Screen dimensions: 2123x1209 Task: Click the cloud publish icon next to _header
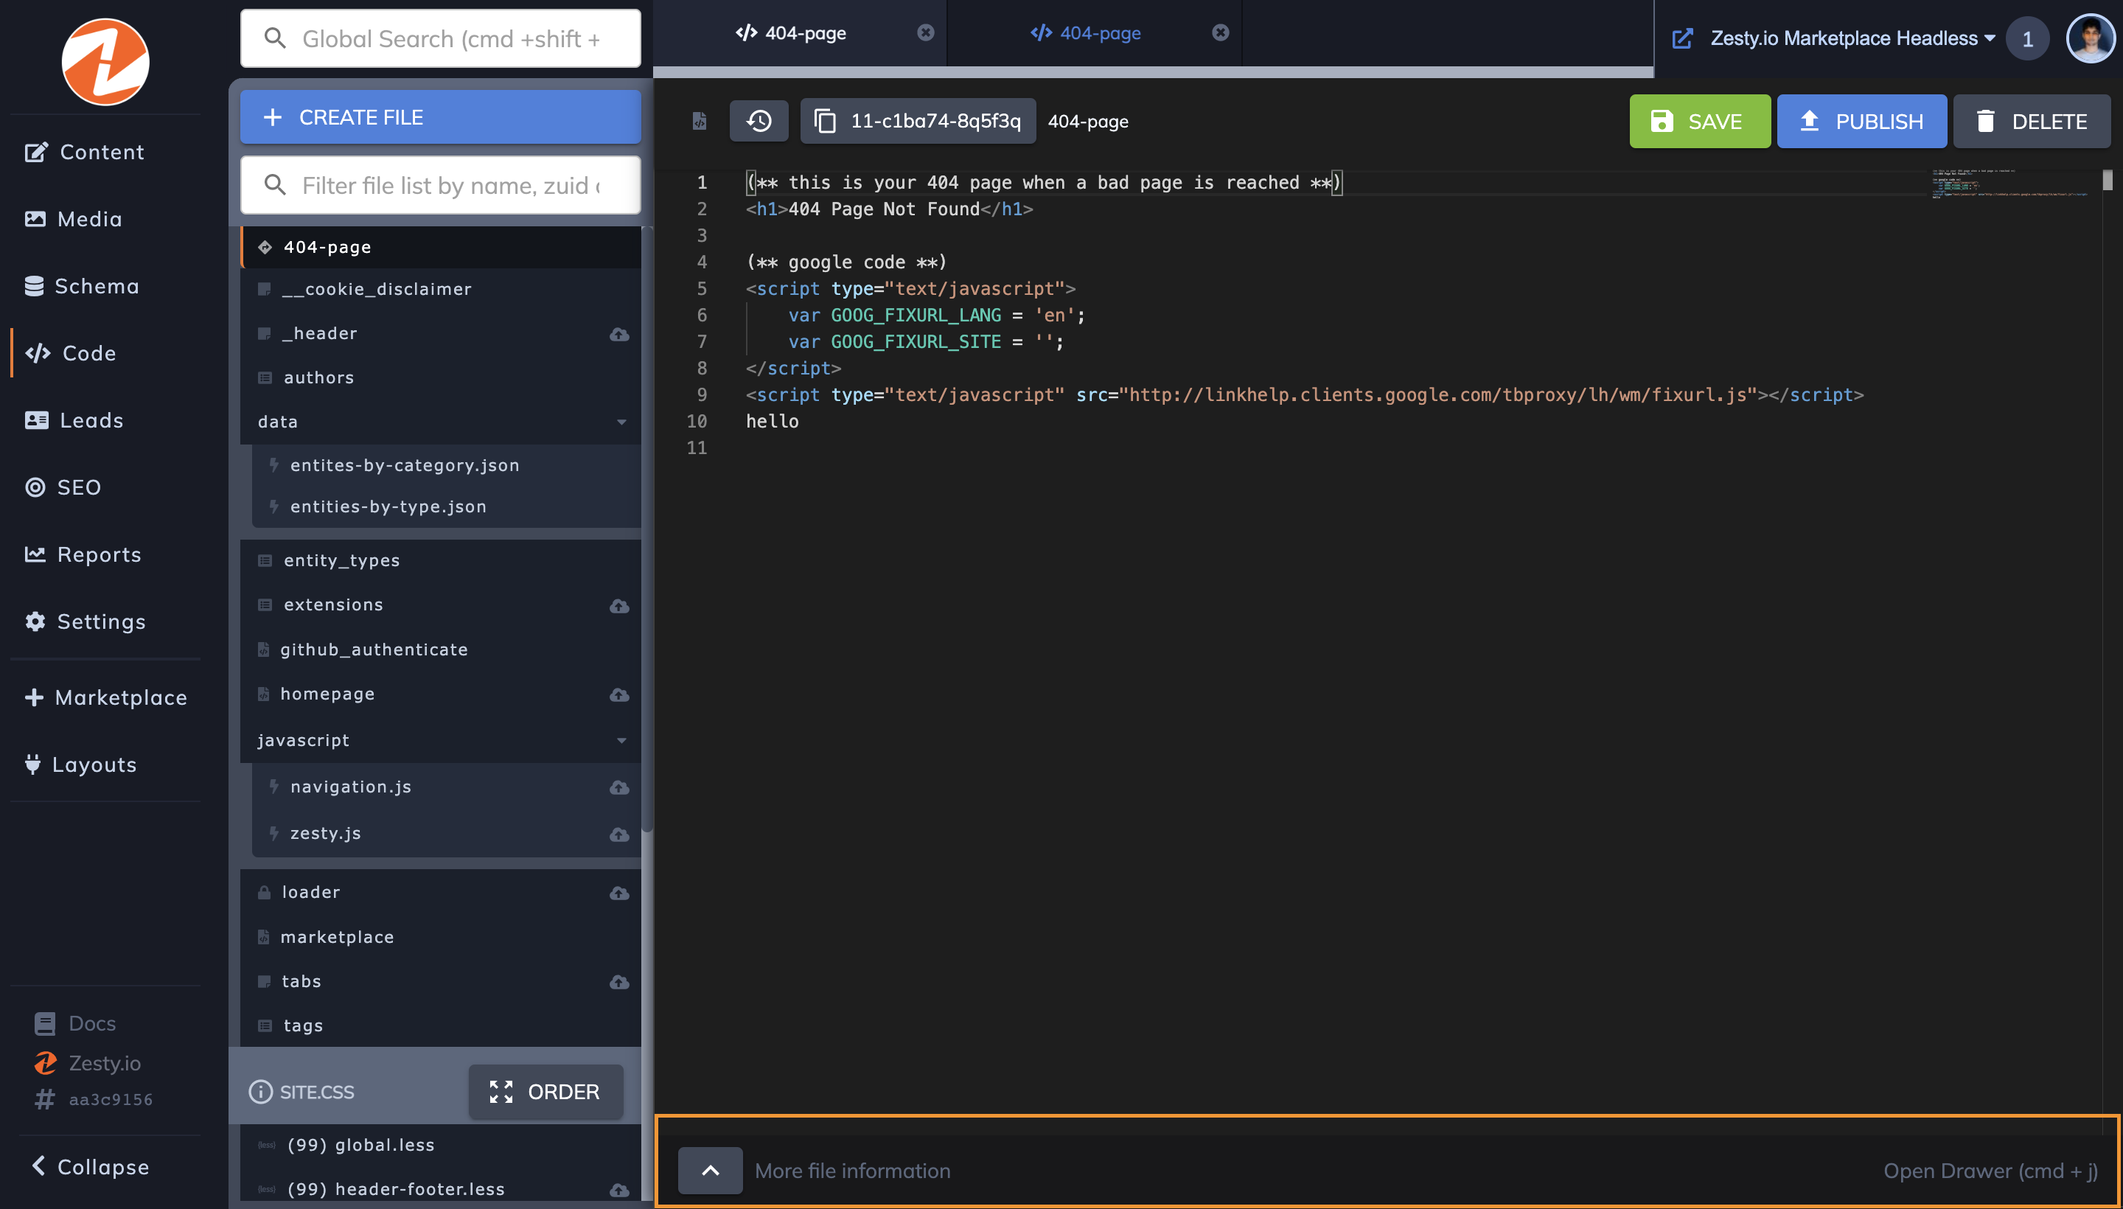click(619, 335)
